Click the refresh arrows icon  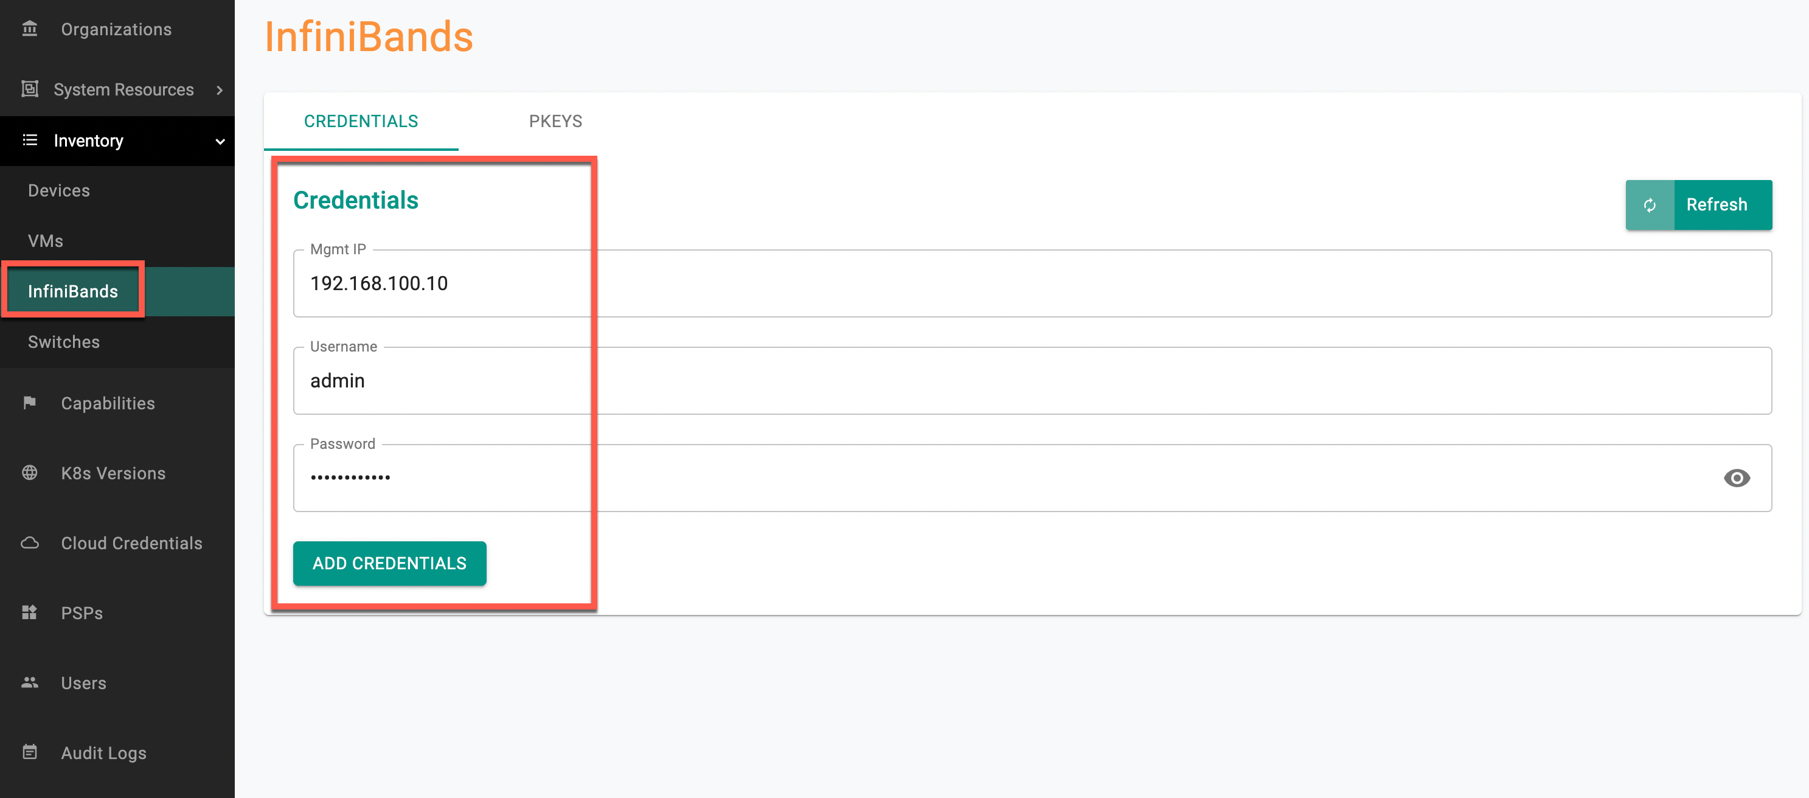click(1650, 204)
